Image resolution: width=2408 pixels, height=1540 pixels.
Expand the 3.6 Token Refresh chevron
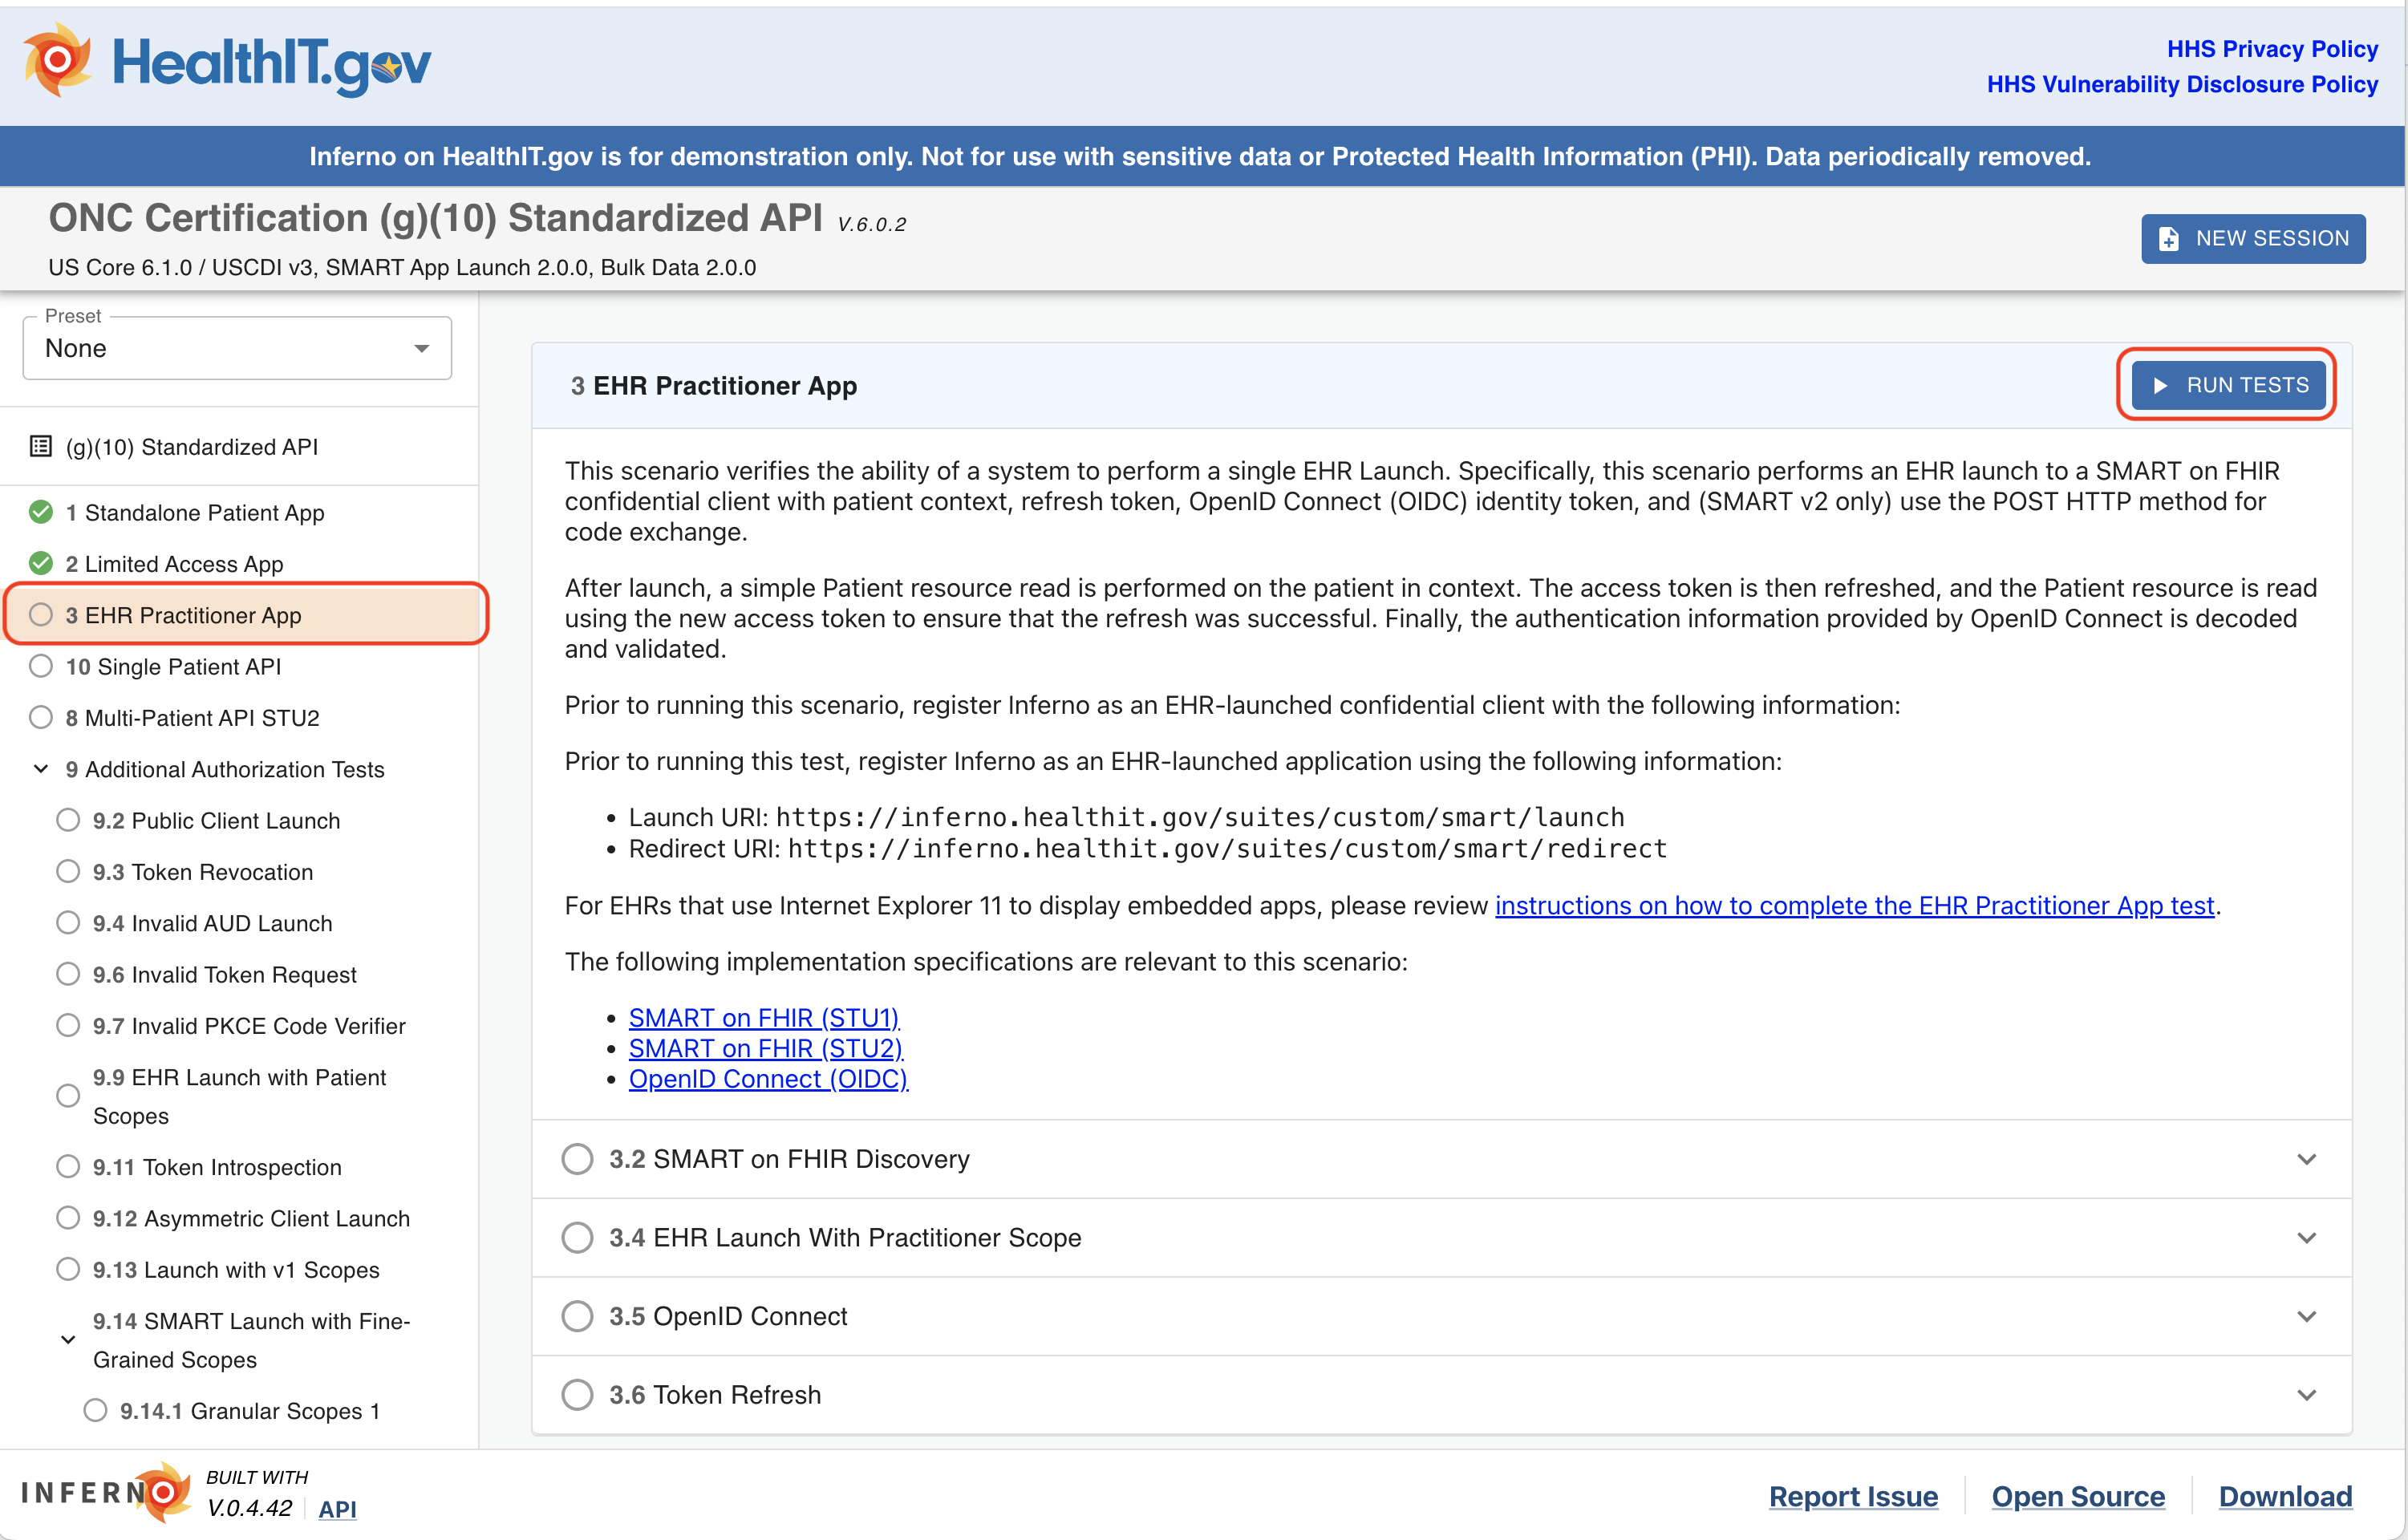click(2307, 1394)
